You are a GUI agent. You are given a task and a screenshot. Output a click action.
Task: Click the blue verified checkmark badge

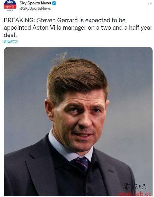[54, 3]
